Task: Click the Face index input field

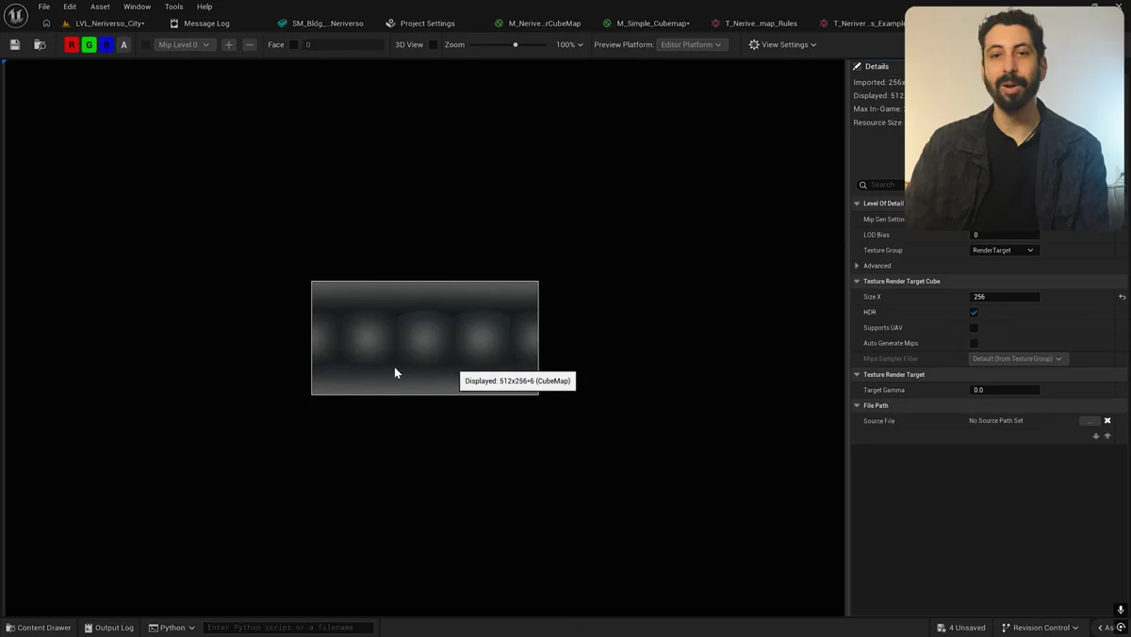Action: [343, 44]
